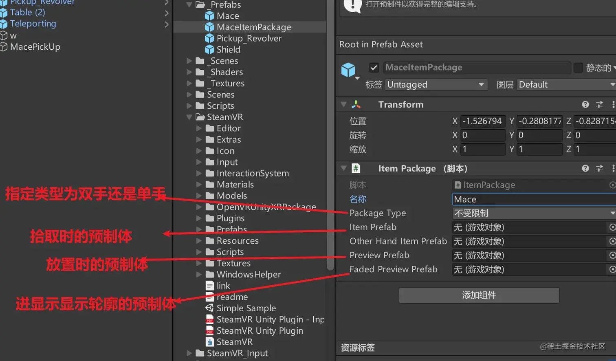The width and height of the screenshot is (616, 361).
Task: Toggle the MaceItemPackage active checkbox
Action: [374, 68]
